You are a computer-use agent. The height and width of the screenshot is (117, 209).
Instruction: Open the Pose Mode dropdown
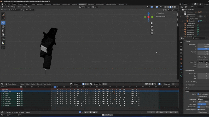tap(11, 7)
